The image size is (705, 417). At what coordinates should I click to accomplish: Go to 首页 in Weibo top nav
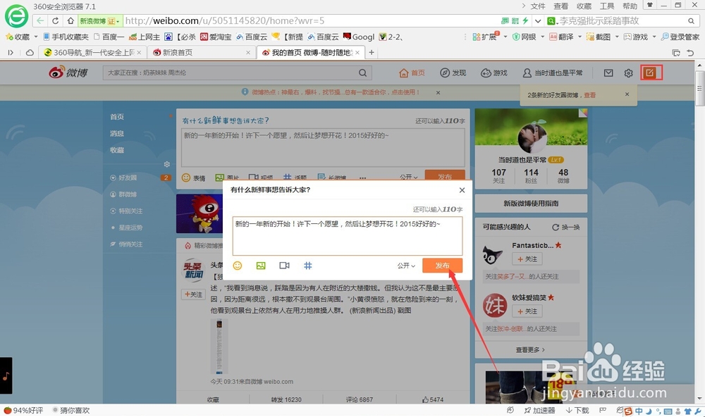click(412, 73)
